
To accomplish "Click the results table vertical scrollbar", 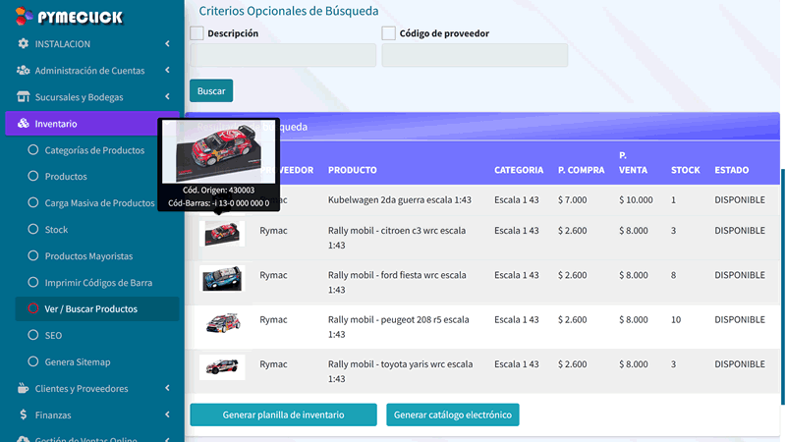I will click(782, 287).
